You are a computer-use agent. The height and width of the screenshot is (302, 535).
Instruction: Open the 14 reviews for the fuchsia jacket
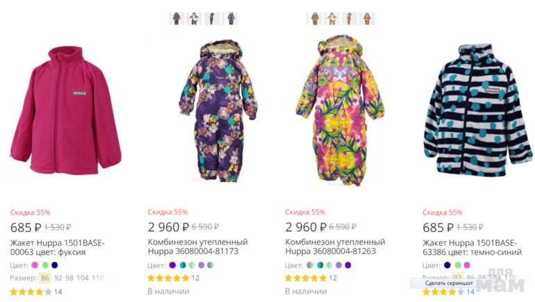(58, 292)
